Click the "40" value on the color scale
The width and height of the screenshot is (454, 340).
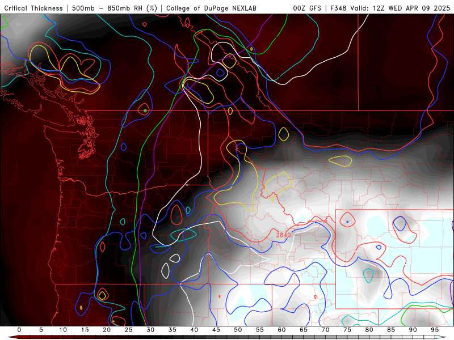(194, 330)
